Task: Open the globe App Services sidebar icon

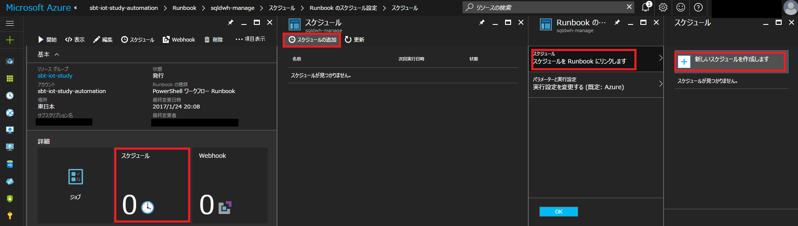Action: coord(10,113)
